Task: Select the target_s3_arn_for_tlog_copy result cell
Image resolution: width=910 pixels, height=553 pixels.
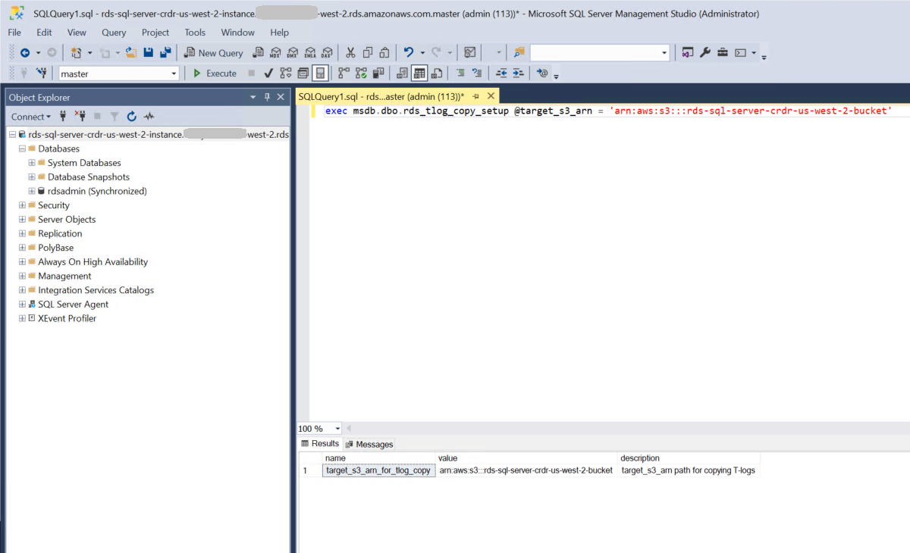Action: point(378,470)
